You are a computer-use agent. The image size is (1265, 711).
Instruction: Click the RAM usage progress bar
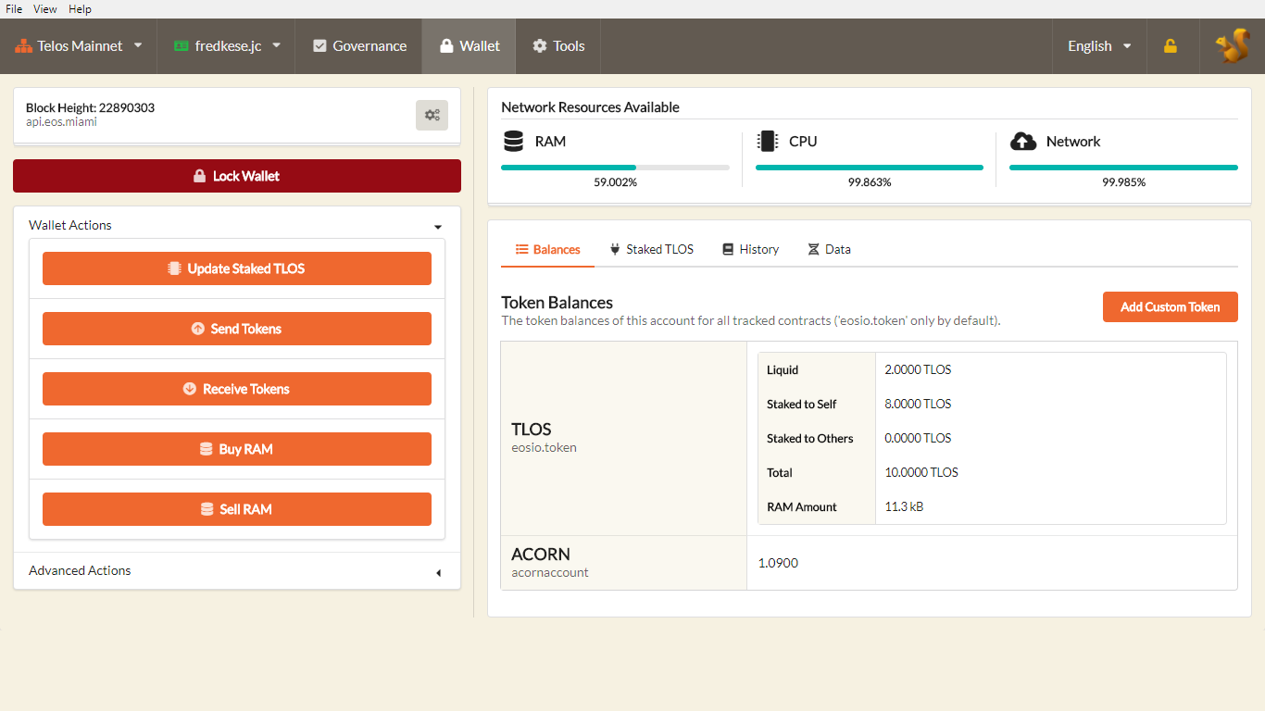point(615,168)
